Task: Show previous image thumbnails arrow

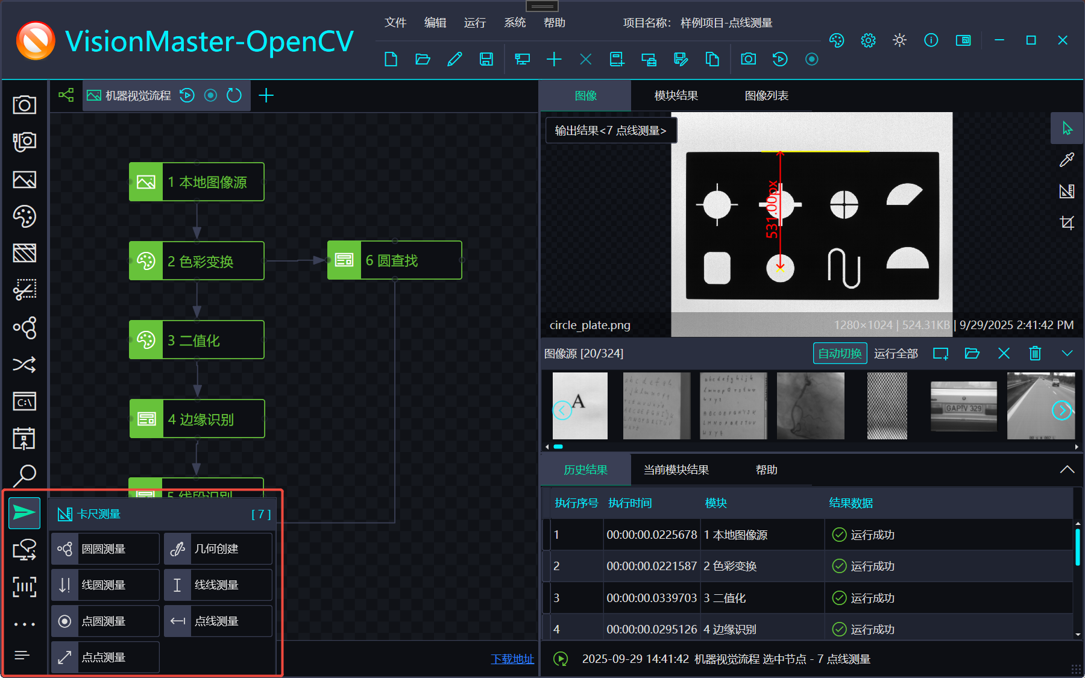Action: tap(562, 410)
